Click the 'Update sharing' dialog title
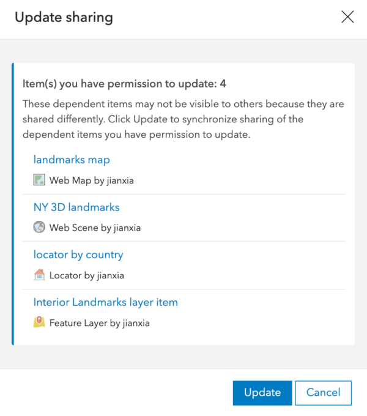This screenshot has width=367, height=416. [x=64, y=18]
